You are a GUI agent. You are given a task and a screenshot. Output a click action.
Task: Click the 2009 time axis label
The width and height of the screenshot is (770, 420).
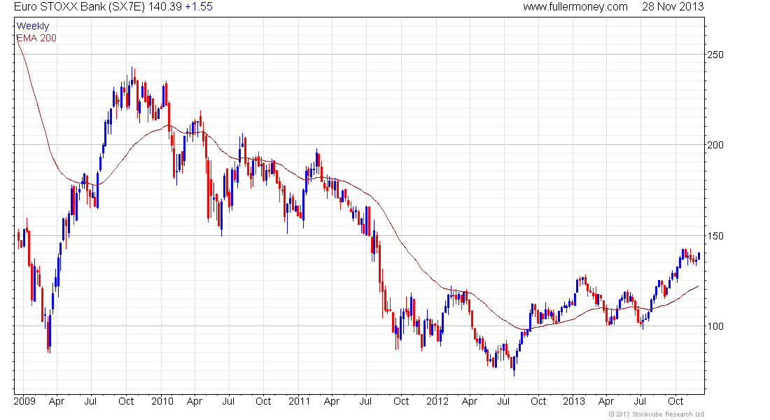[24, 401]
